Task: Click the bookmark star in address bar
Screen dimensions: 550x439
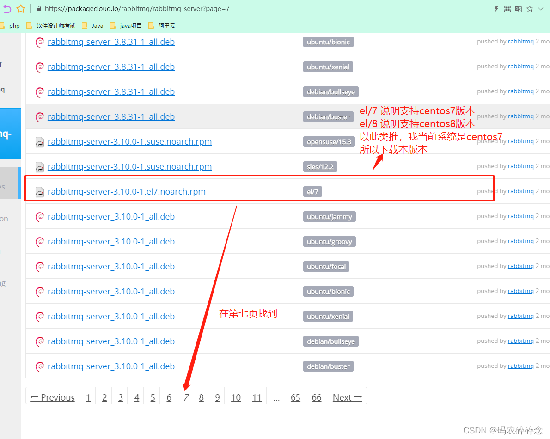Action: click(21, 9)
